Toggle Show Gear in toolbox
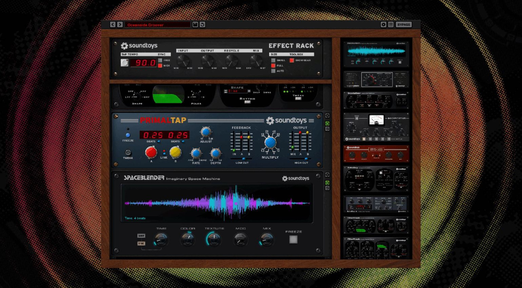The height and width of the screenshot is (288, 522). click(292, 60)
